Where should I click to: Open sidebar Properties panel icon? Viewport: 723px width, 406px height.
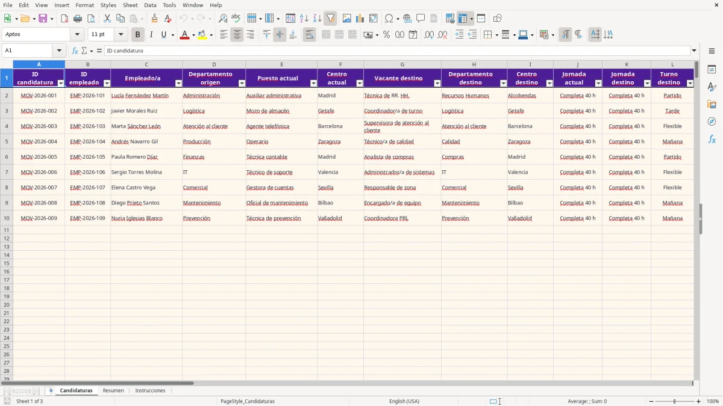pos(712,70)
